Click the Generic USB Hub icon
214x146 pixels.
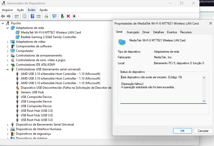click(x=17, y=92)
